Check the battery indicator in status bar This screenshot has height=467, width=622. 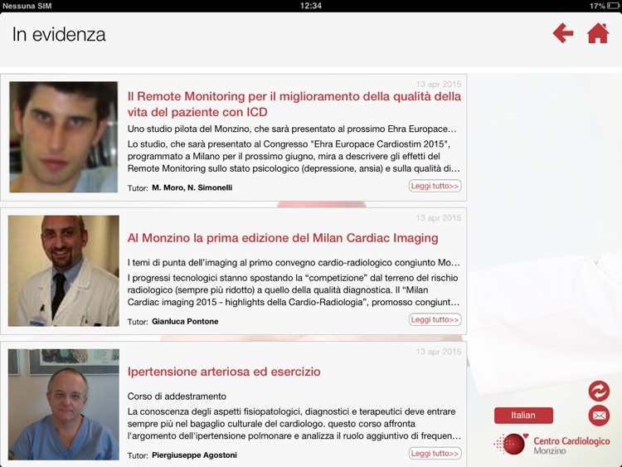(613, 6)
